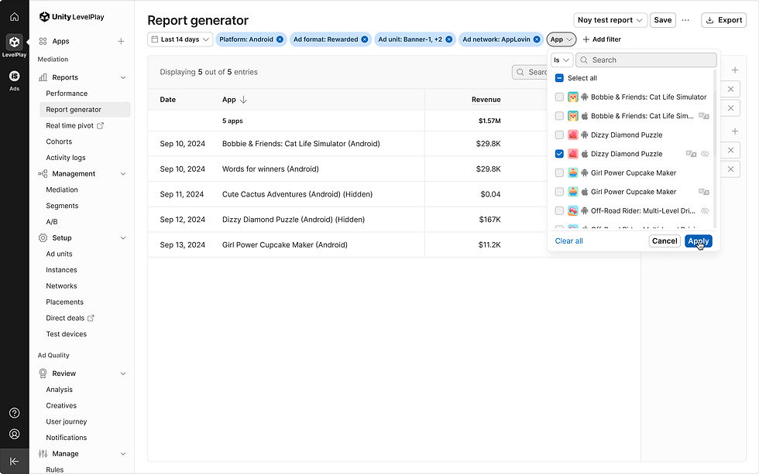Click the $167K revenue value

[489, 220]
